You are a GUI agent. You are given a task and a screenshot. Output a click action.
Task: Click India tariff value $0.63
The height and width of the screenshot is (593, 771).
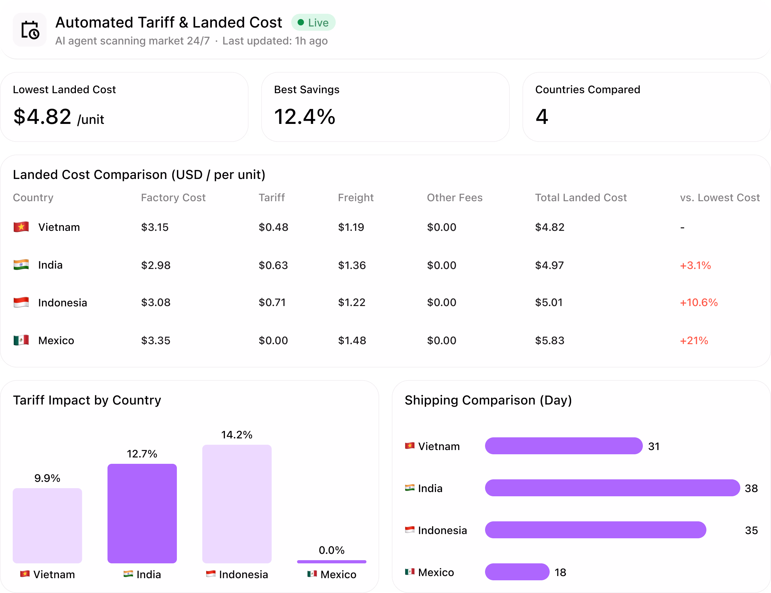pyautogui.click(x=273, y=265)
